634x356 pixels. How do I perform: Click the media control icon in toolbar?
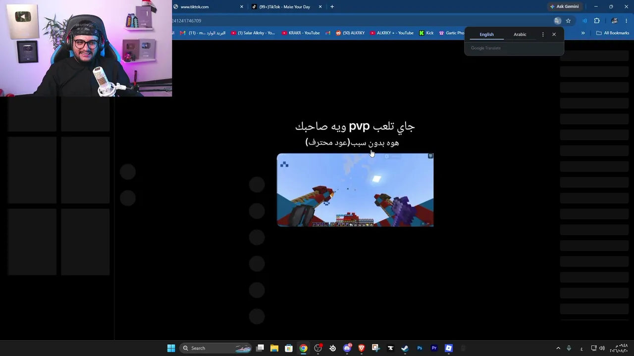tap(584, 21)
